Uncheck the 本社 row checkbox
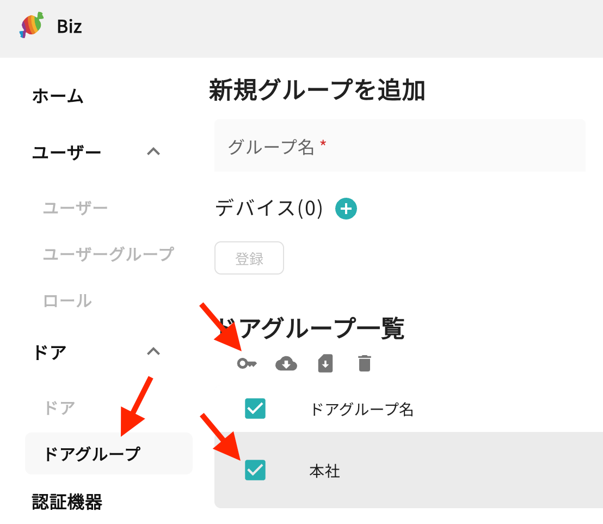This screenshot has height=524, width=603. click(x=255, y=470)
